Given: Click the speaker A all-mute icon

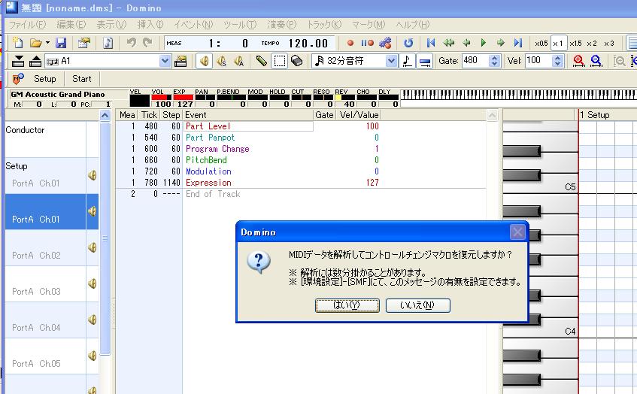Looking at the screenshot, I should [x=239, y=61].
